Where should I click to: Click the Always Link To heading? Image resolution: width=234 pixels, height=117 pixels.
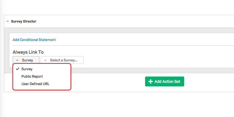coord(28,52)
